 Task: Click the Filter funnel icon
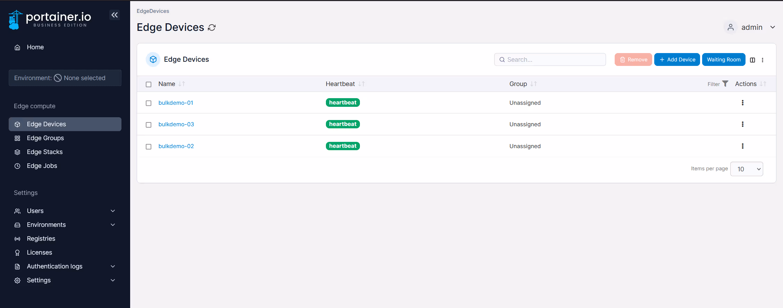pyautogui.click(x=725, y=84)
